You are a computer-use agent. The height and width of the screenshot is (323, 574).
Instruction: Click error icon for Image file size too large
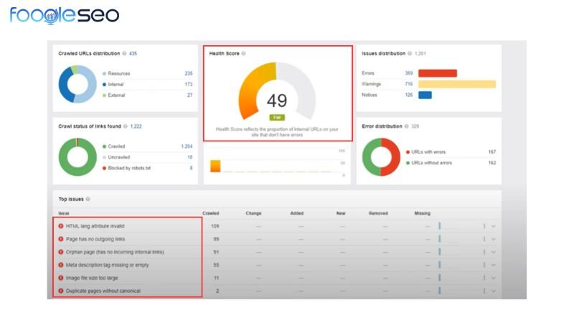click(x=61, y=278)
